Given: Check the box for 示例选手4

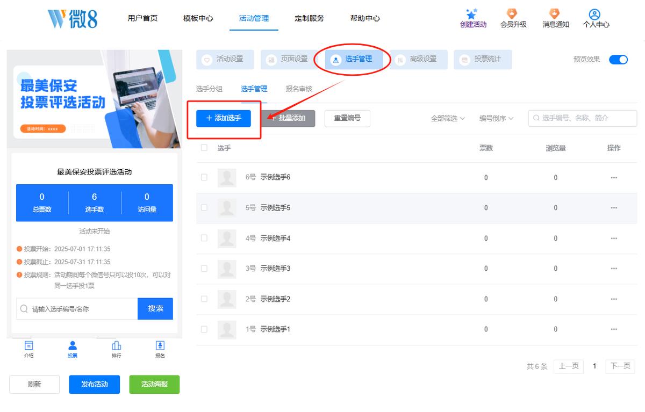Looking at the screenshot, I should [x=204, y=238].
